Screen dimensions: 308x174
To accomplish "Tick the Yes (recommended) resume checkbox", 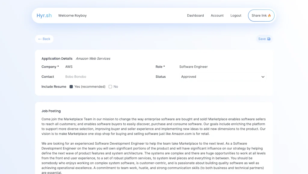I will pos(71,87).
